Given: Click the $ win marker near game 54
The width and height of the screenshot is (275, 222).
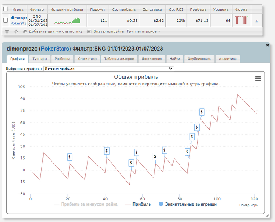Looking at the screenshot, I should (x=131, y=163).
